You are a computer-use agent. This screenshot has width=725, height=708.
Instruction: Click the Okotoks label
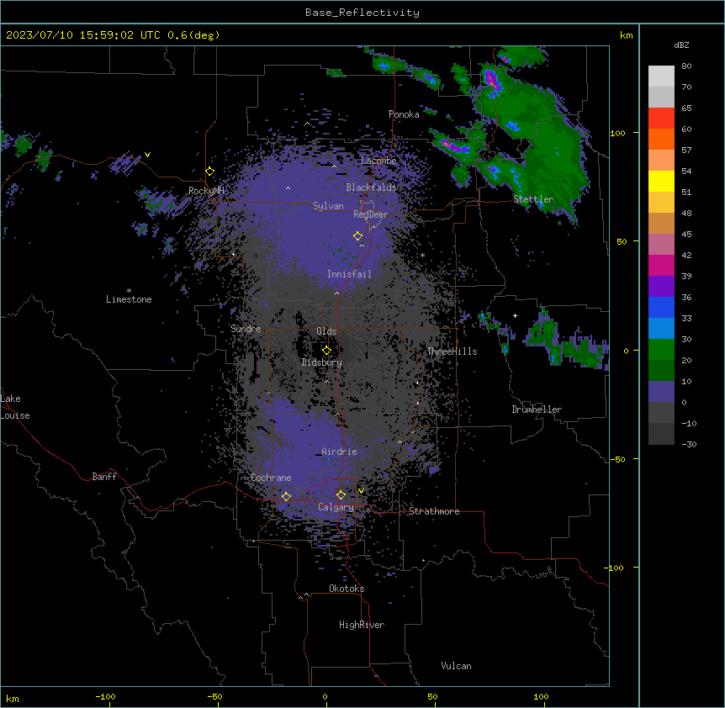pyautogui.click(x=347, y=589)
